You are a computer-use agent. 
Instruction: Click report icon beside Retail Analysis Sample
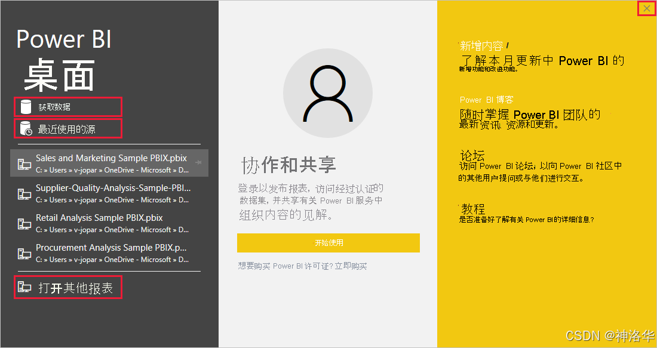pyautogui.click(x=24, y=224)
